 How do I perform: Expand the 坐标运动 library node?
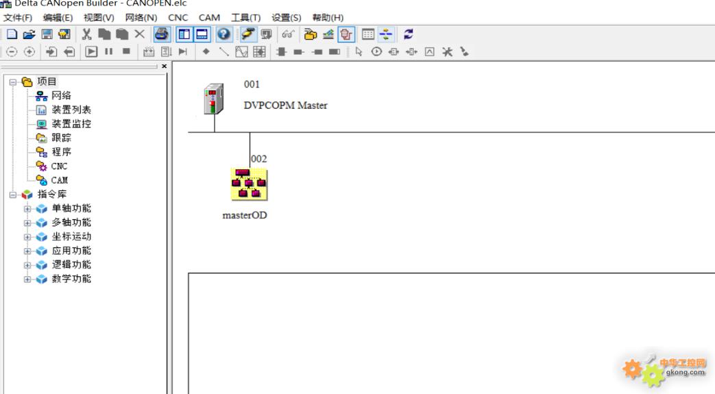[27, 237]
